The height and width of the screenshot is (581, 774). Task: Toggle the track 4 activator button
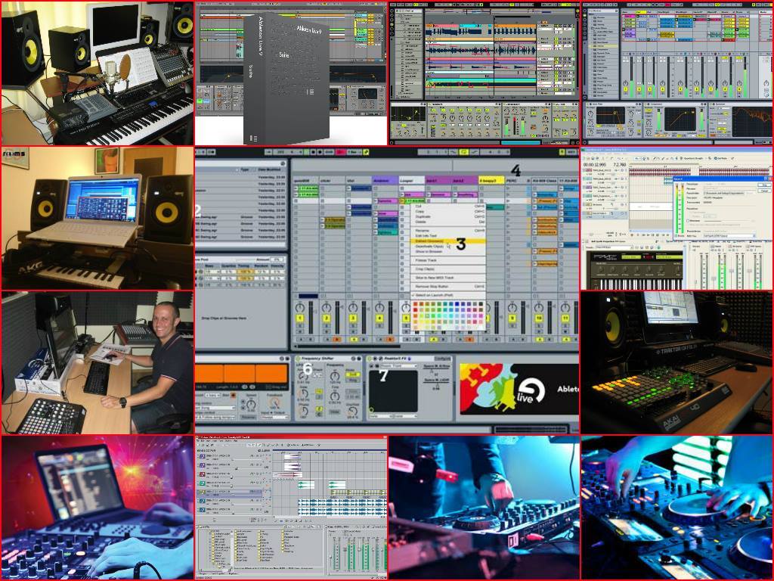click(379, 318)
